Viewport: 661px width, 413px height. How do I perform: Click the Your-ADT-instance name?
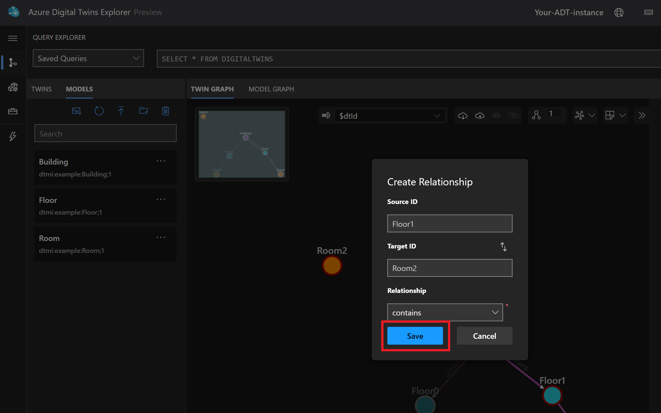(x=569, y=13)
